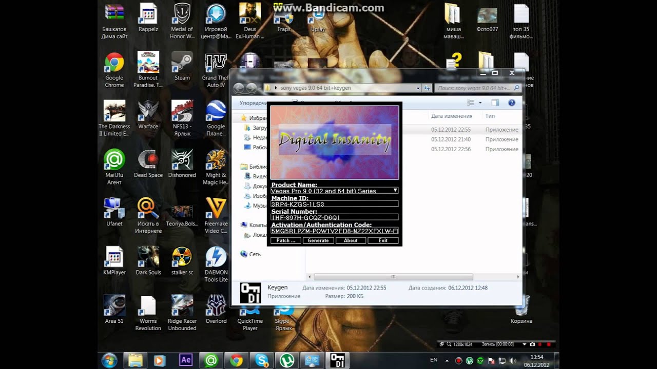This screenshot has width=657, height=369.
Task: Open Dark Souls desktop icon
Action: (148, 260)
